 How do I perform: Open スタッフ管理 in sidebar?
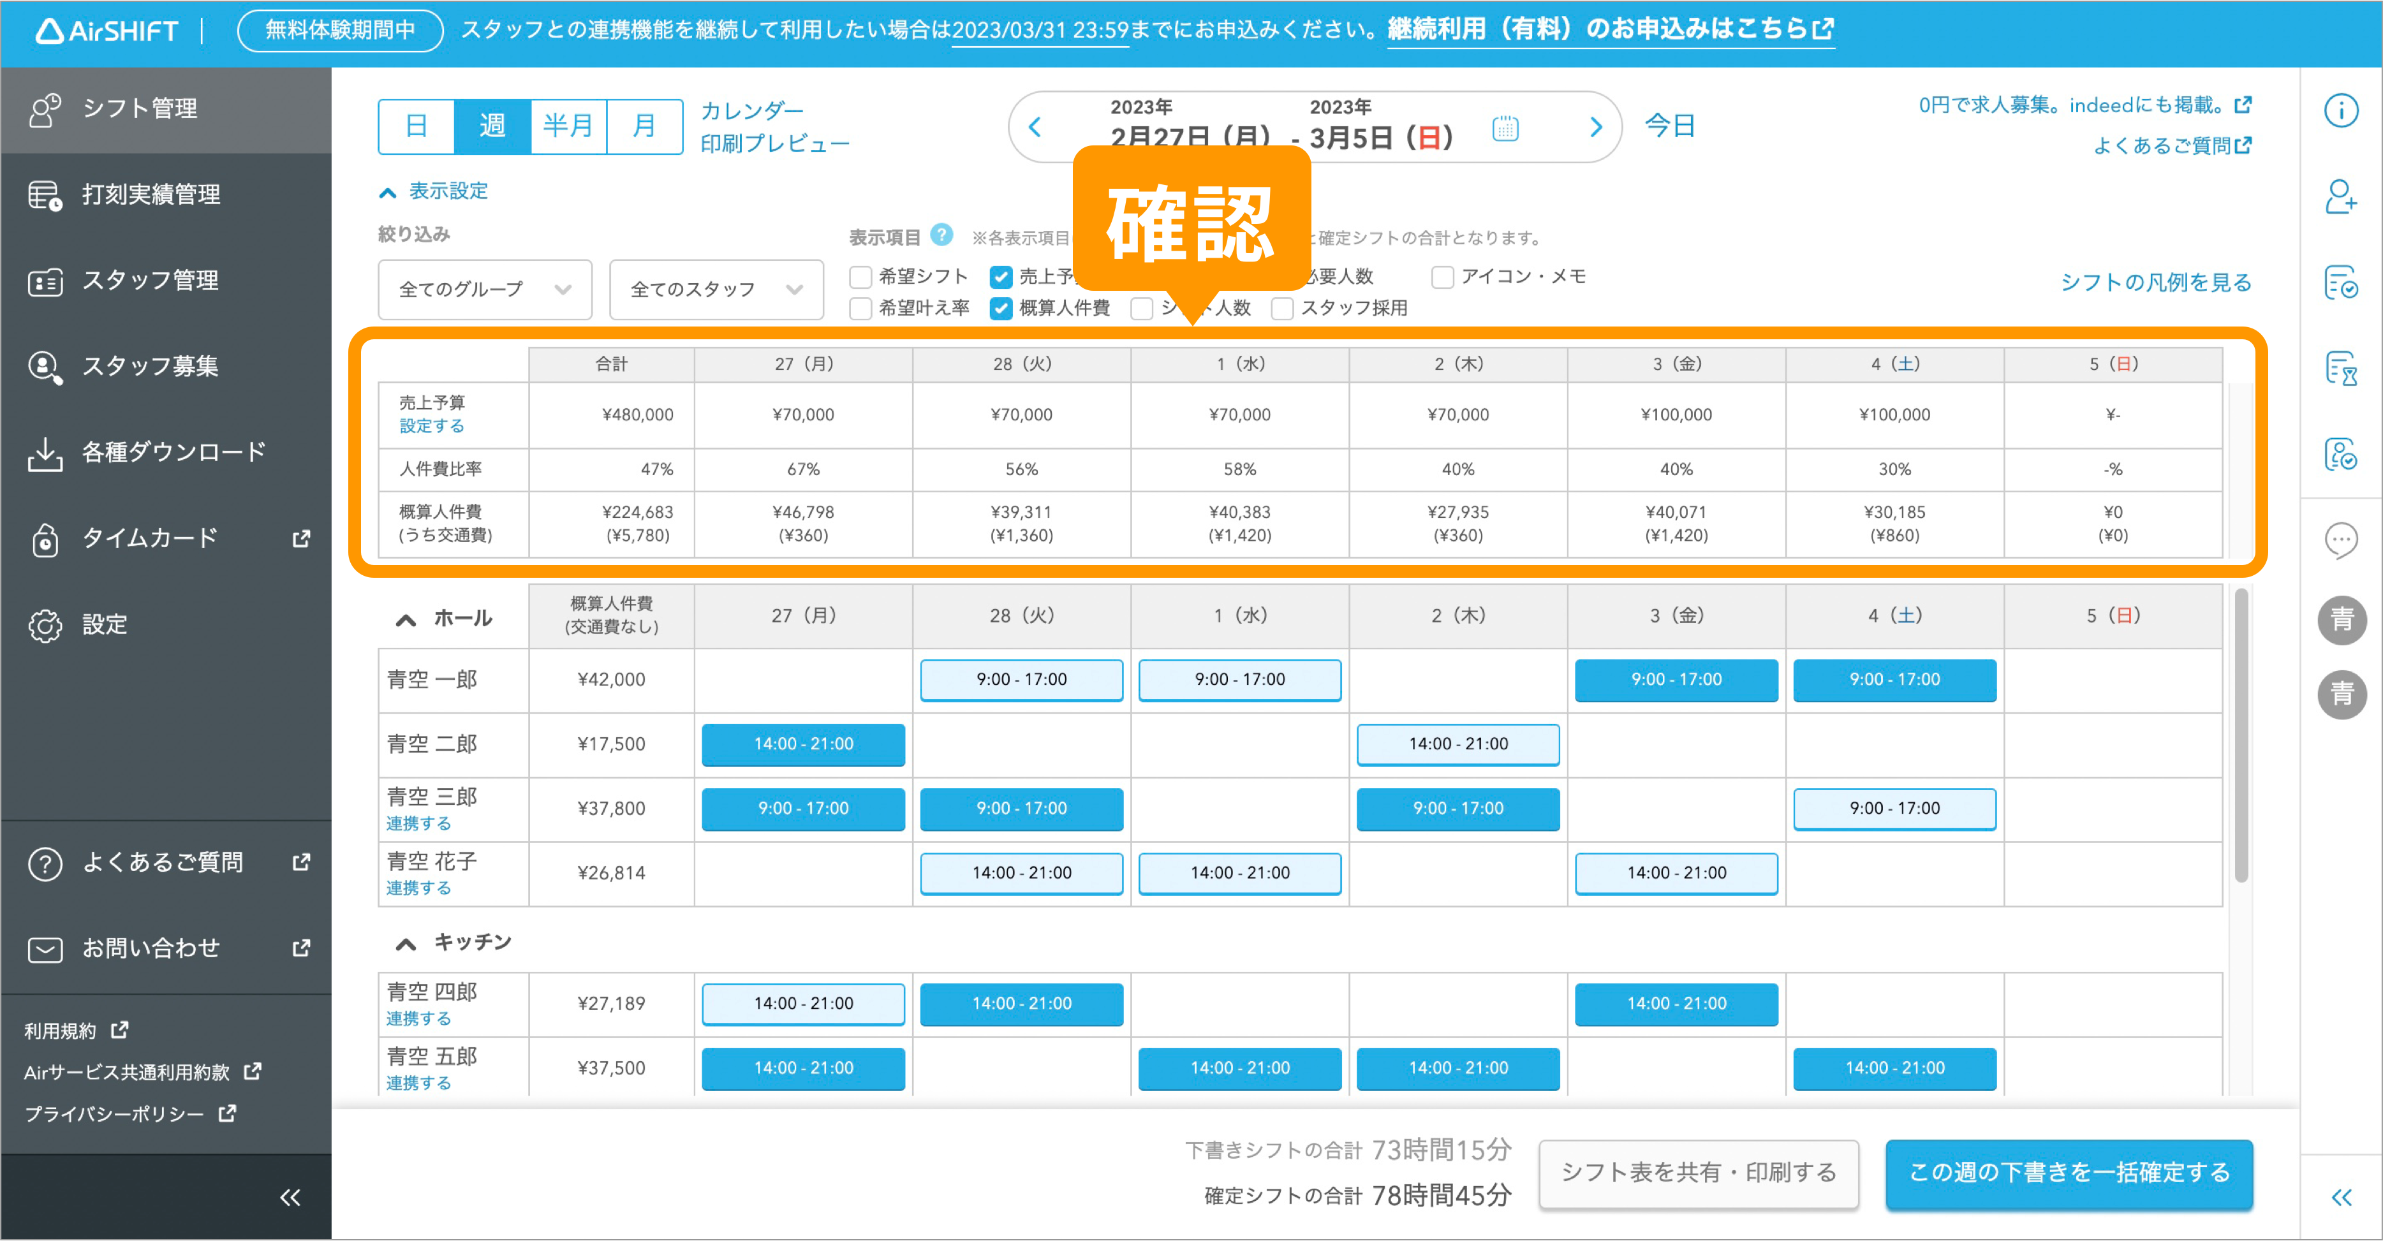[x=166, y=280]
